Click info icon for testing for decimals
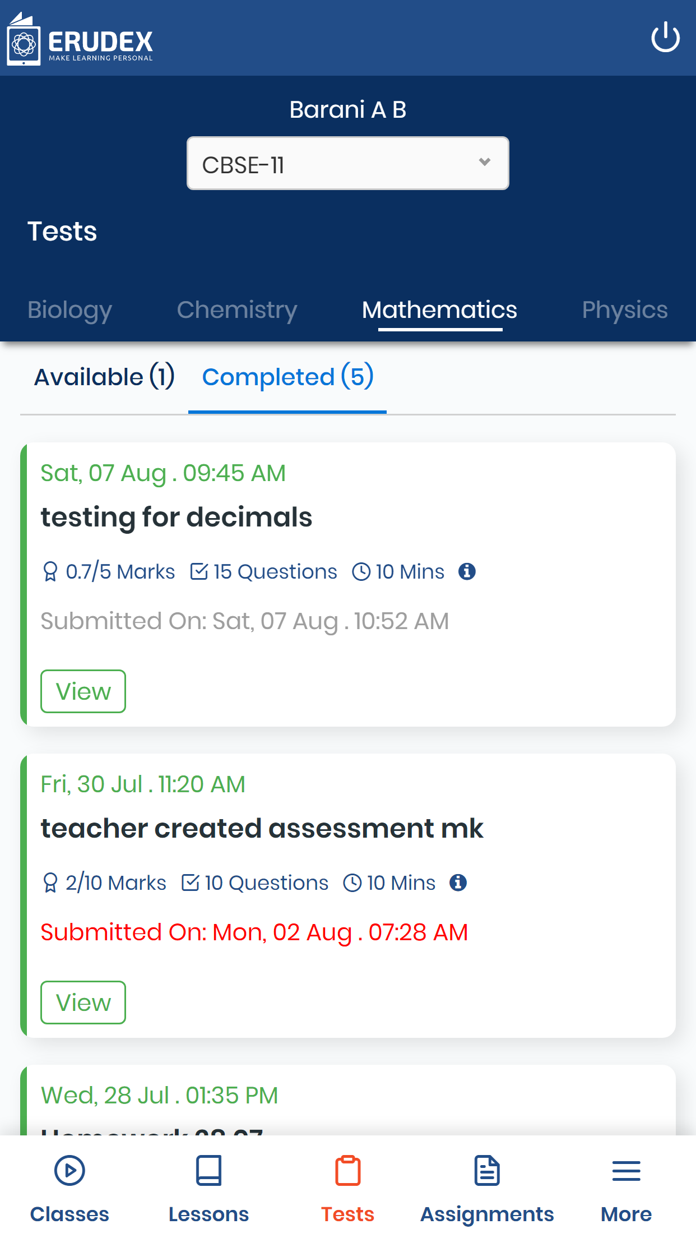The height and width of the screenshot is (1238, 696). pos(467,571)
